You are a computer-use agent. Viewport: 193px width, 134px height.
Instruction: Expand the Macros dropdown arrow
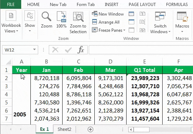tap(182, 32)
